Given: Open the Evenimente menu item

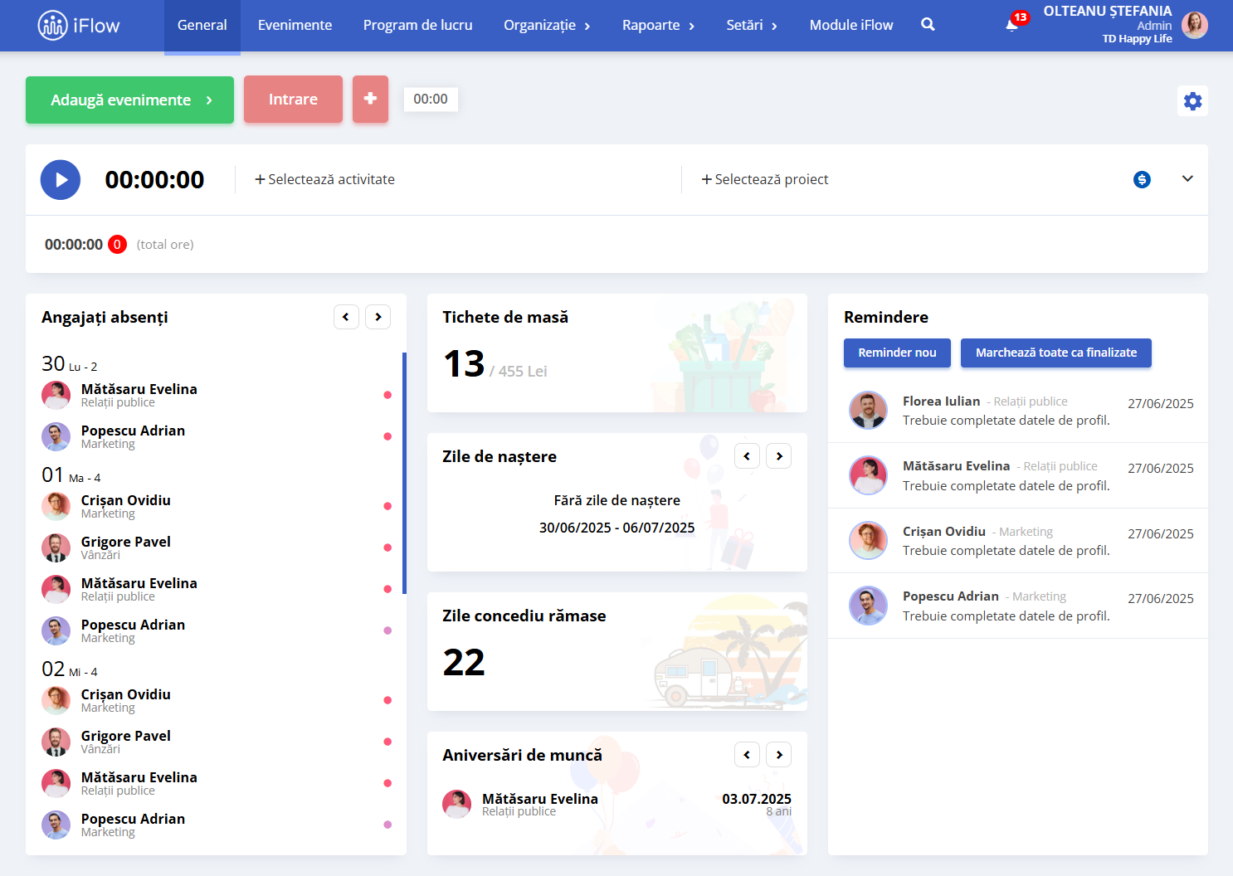Looking at the screenshot, I should (295, 26).
